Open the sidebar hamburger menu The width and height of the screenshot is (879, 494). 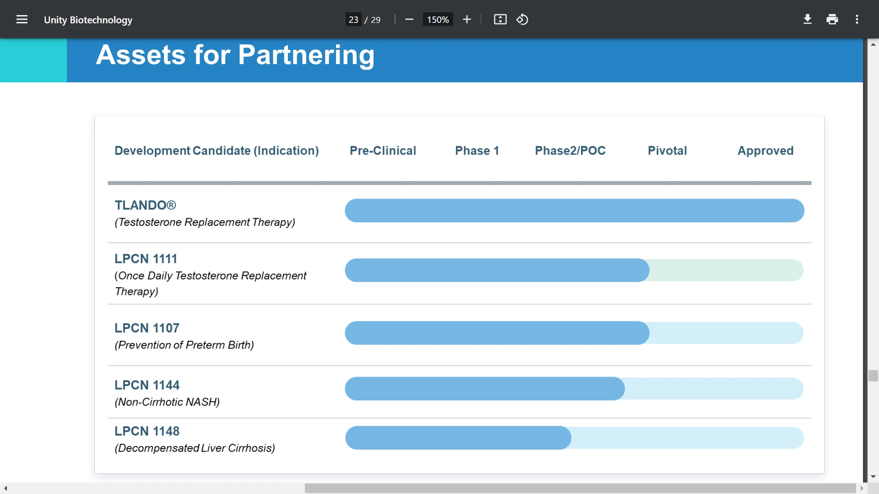pos(22,20)
